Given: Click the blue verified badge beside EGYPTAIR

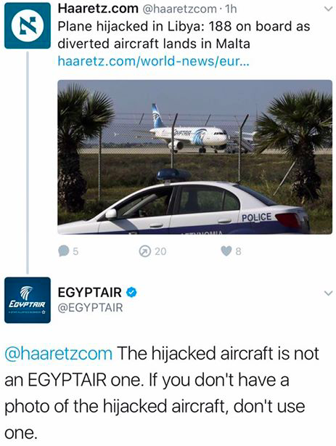Looking at the screenshot, I should [x=131, y=292].
